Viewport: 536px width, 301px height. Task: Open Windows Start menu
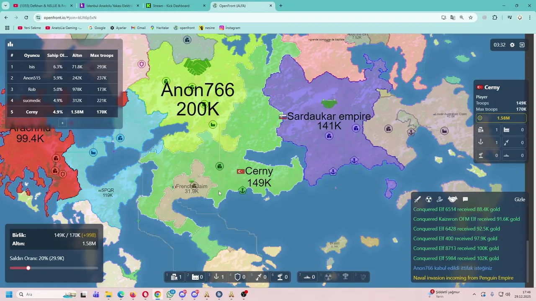point(9,295)
